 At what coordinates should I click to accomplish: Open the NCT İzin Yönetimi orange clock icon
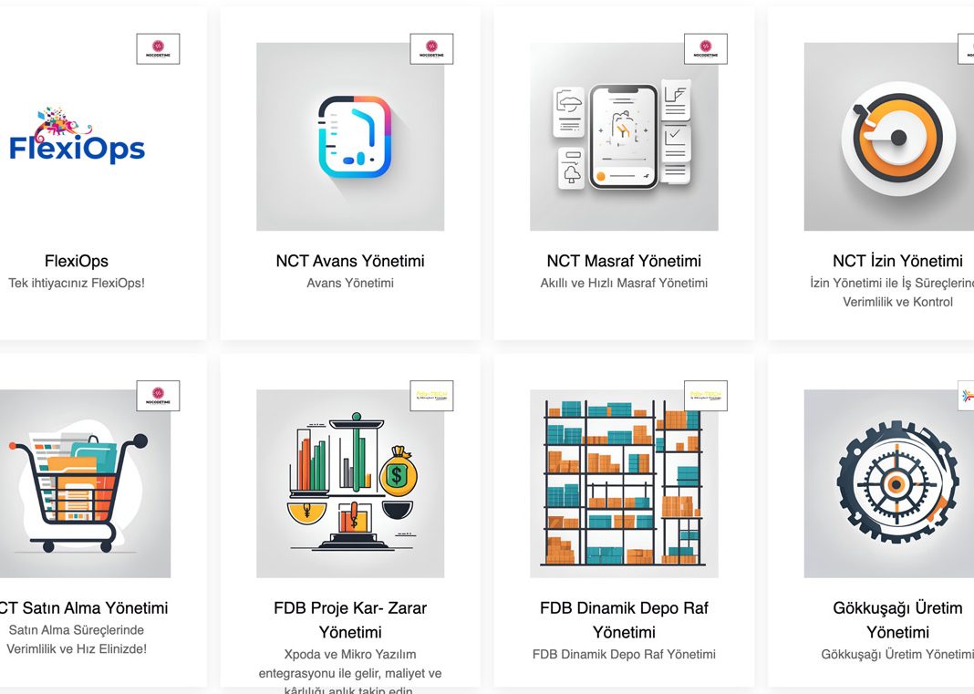click(889, 137)
